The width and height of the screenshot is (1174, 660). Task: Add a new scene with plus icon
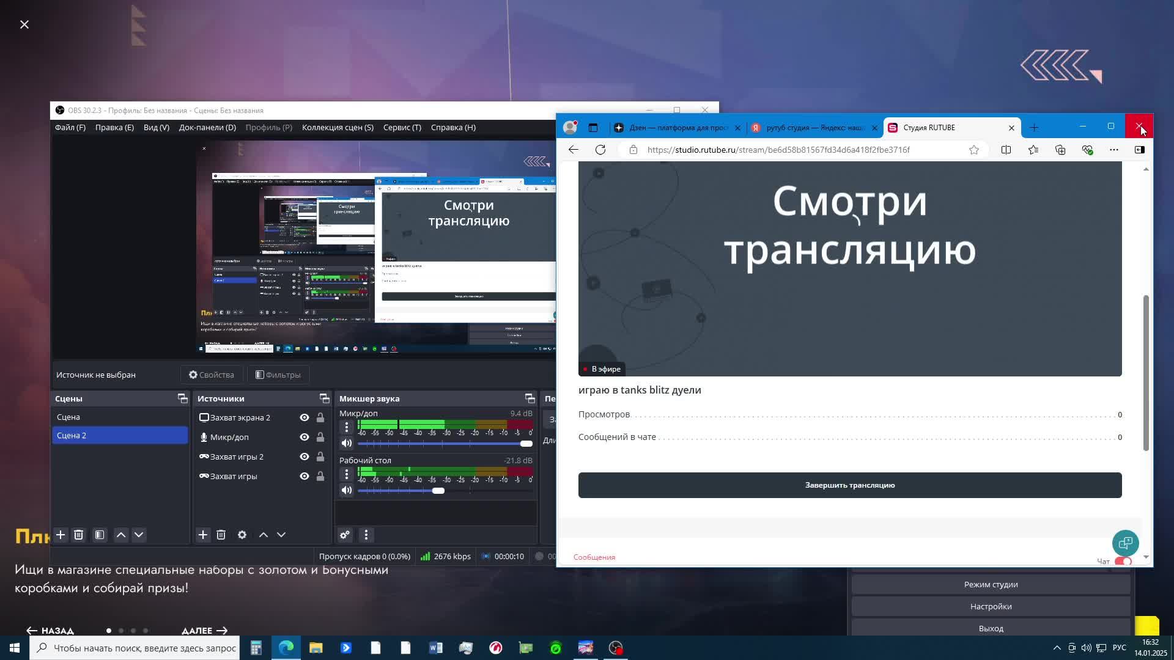point(61,535)
